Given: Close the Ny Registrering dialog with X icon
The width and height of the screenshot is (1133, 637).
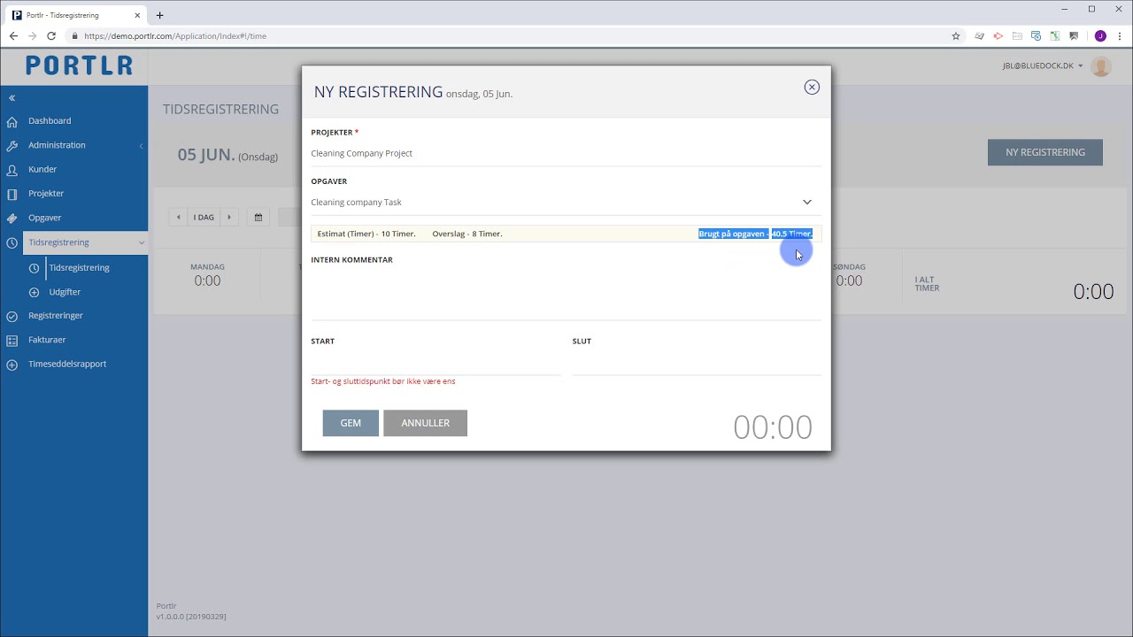Looking at the screenshot, I should click(x=812, y=87).
